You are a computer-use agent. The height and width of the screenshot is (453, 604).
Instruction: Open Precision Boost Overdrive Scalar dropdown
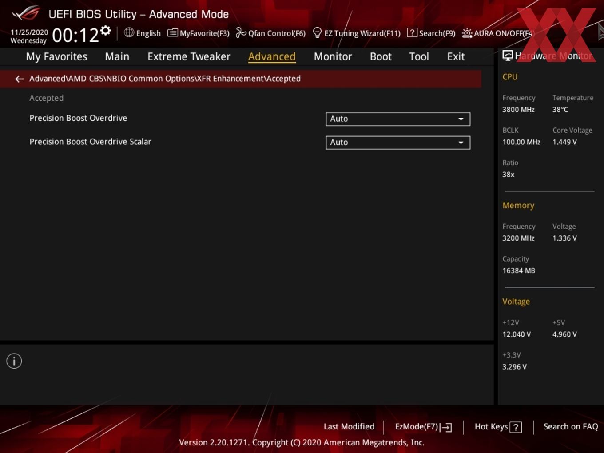coord(398,143)
